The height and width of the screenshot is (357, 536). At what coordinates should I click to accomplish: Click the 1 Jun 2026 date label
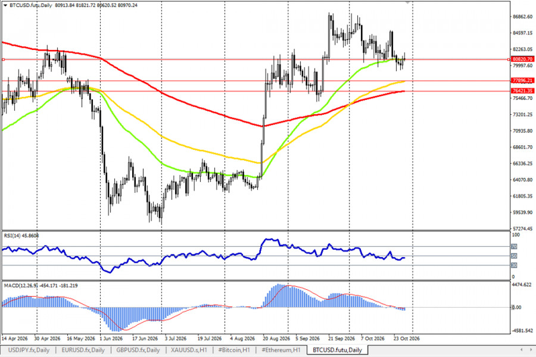111,339
